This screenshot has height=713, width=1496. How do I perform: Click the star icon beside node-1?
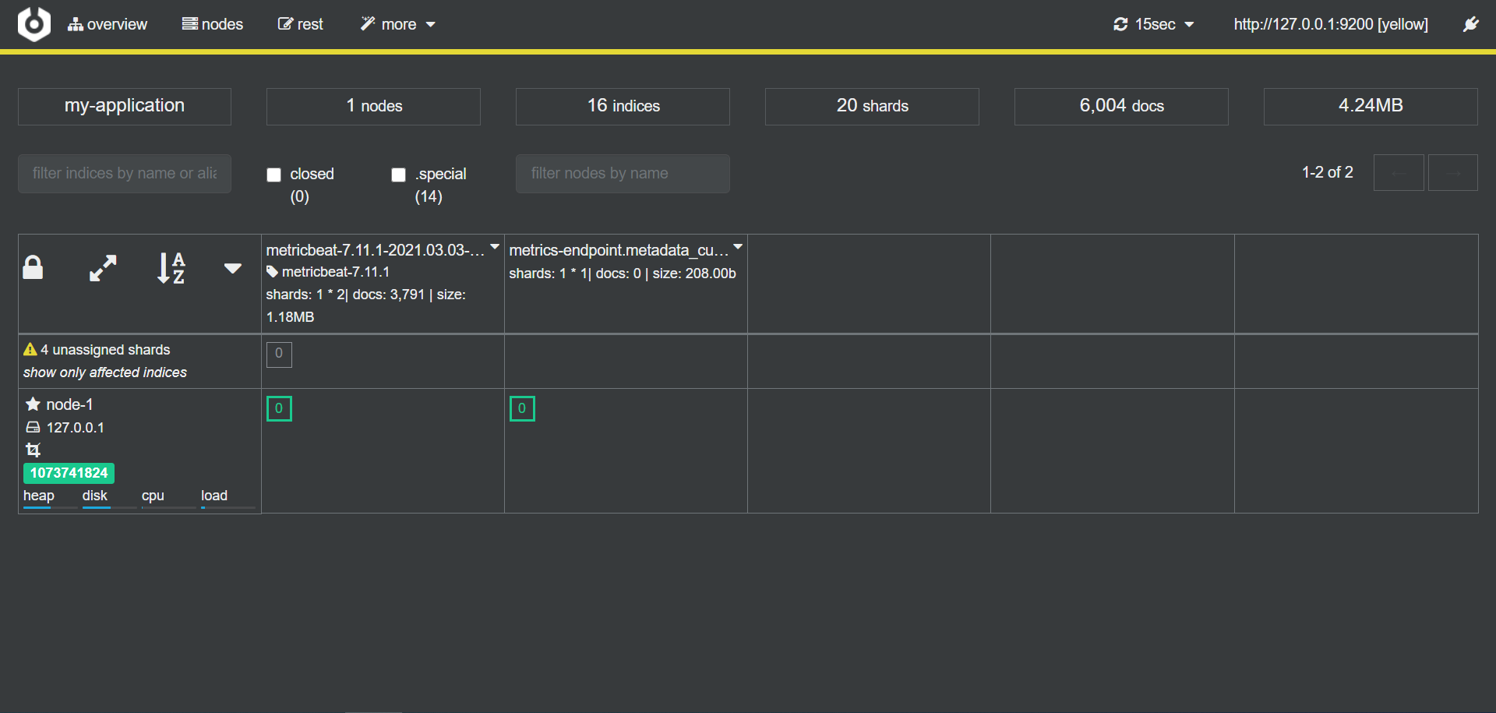33,404
